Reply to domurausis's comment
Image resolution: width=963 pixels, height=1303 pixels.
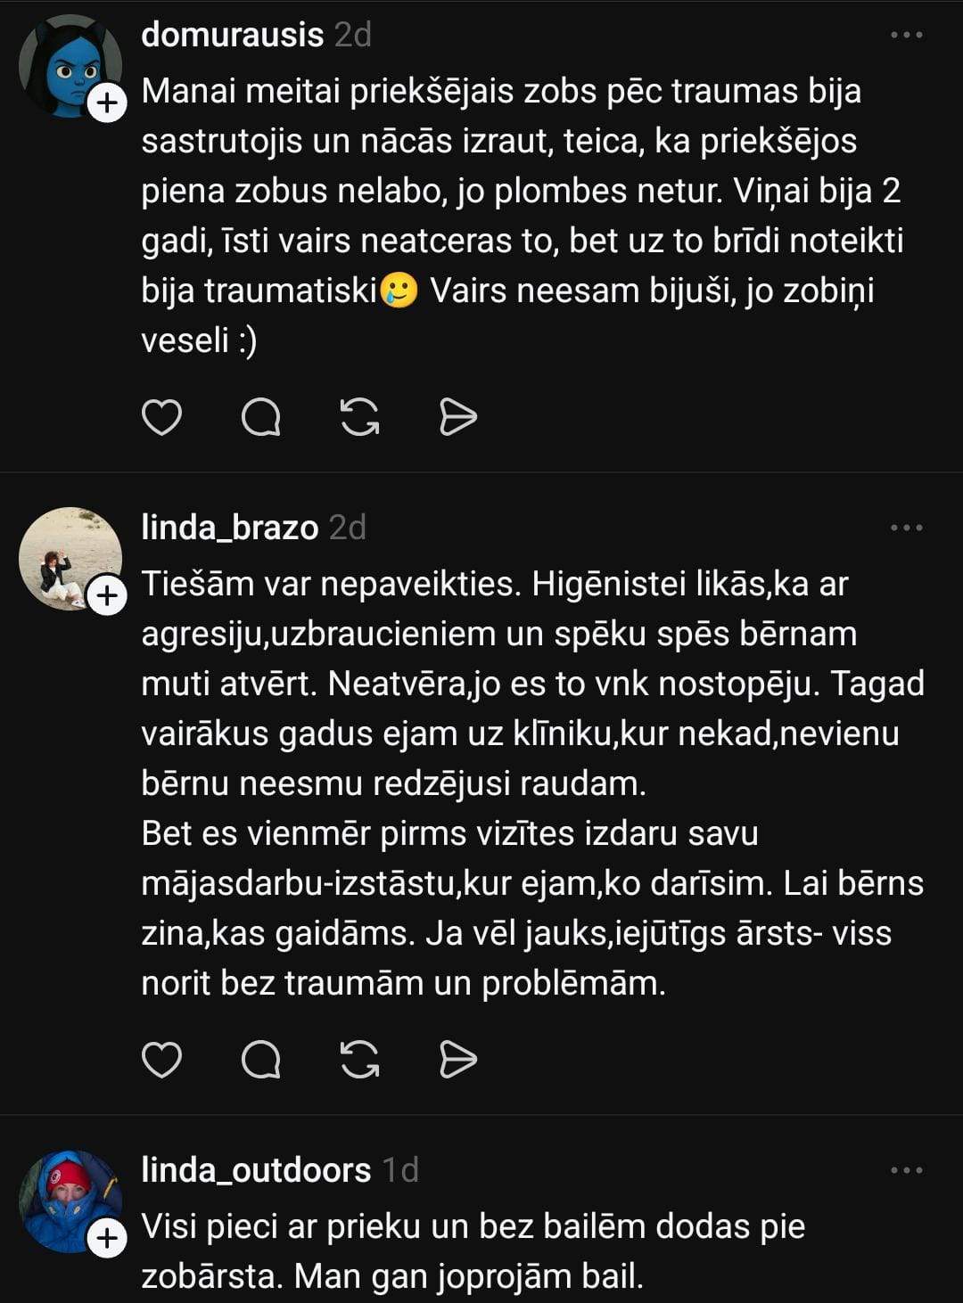[x=260, y=417]
